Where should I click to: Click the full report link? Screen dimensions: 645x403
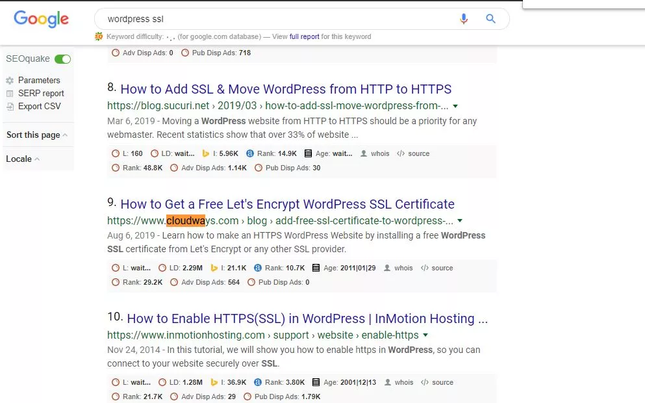click(304, 36)
